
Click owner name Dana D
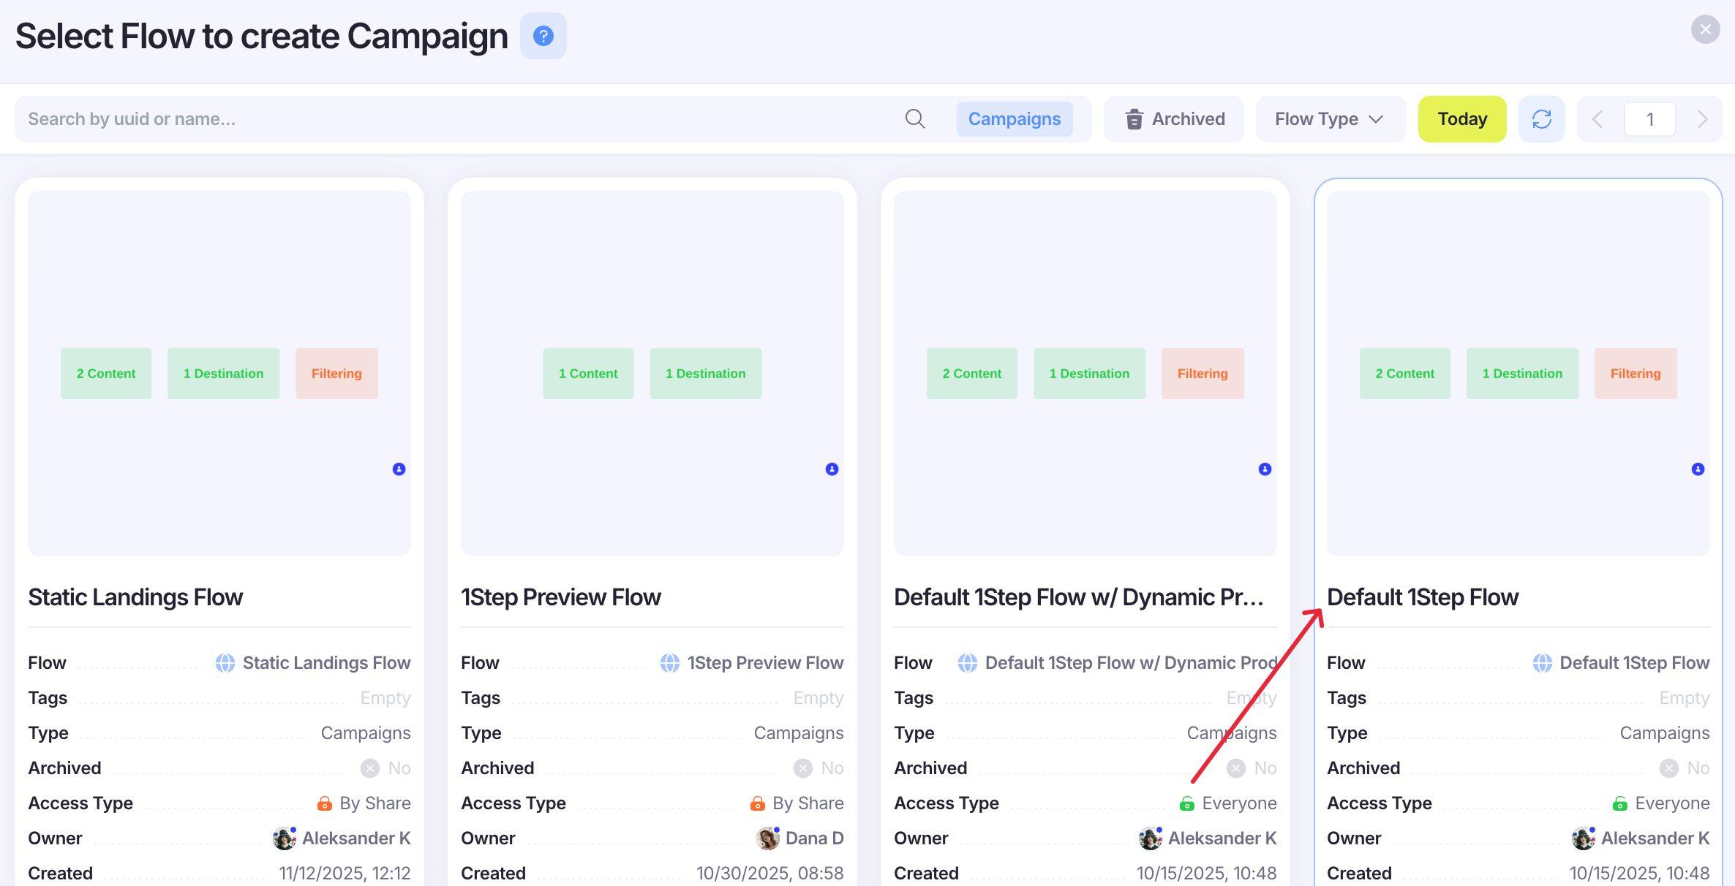pyautogui.click(x=814, y=838)
